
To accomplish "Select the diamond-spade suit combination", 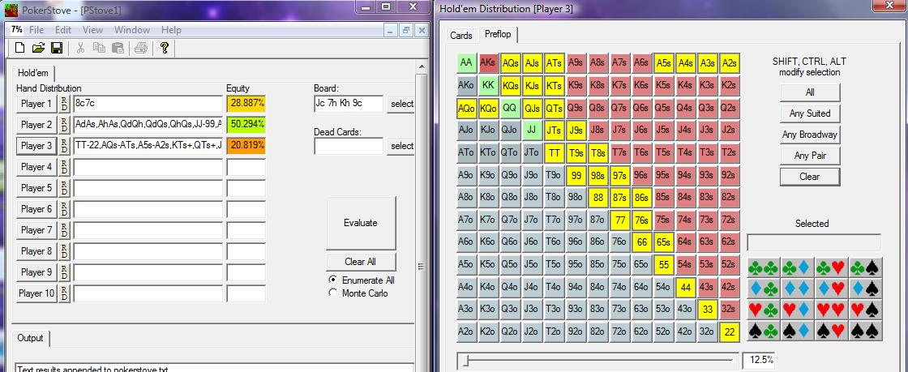I will [x=866, y=288].
